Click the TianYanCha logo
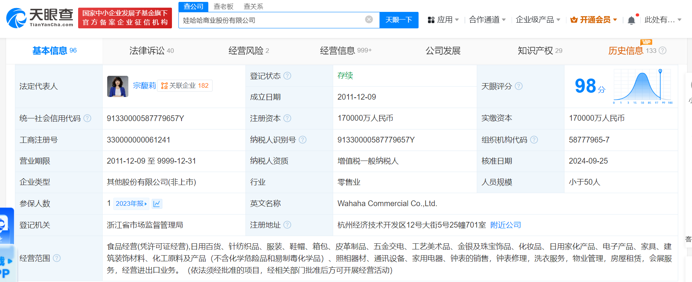 (x=40, y=18)
